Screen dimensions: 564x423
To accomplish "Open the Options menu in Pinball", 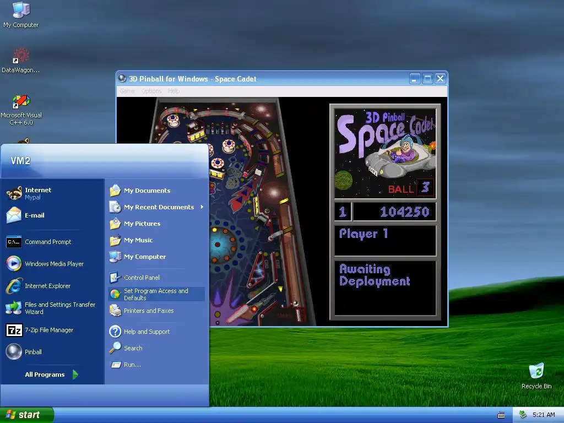I will 151,91.
